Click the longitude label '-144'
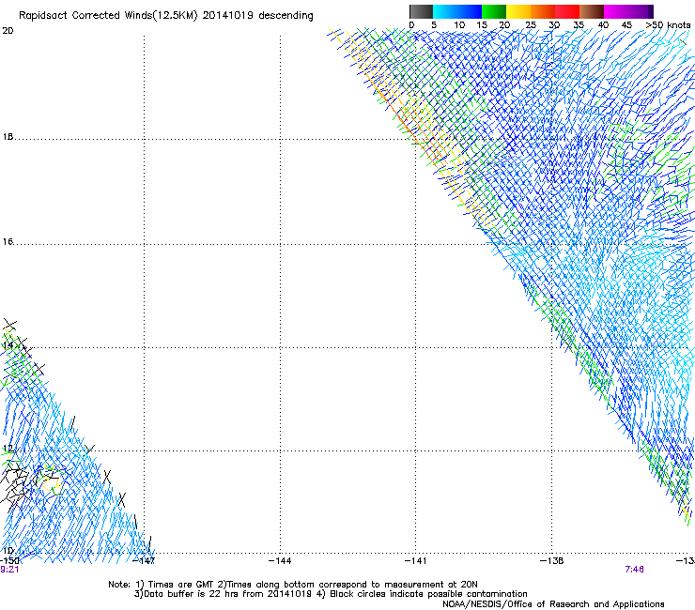The image size is (695, 610). click(280, 561)
